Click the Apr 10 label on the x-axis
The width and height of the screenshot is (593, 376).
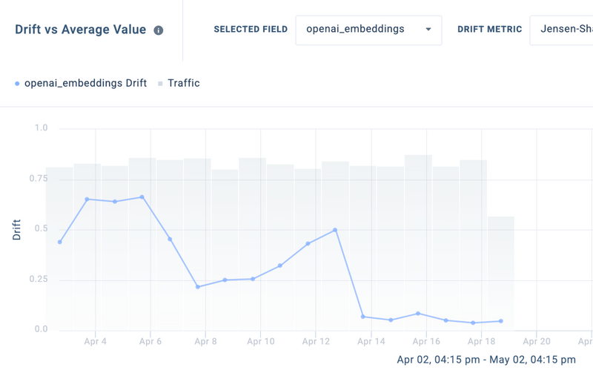coord(261,342)
